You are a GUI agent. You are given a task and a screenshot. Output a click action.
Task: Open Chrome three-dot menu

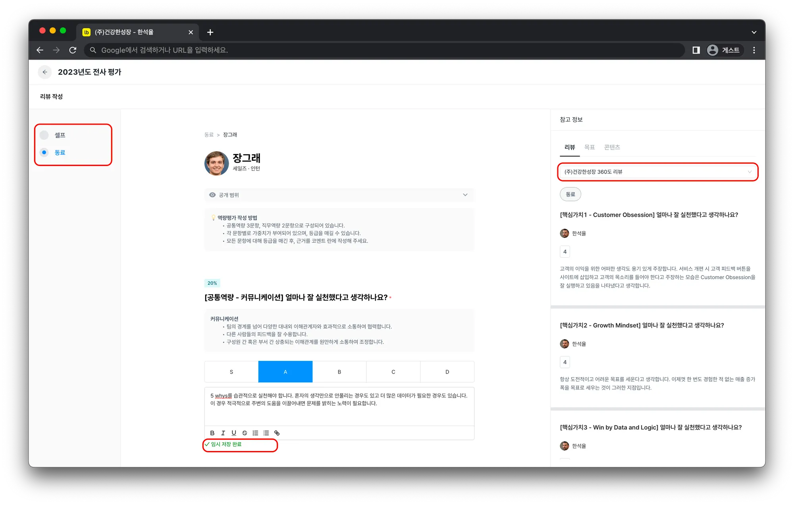click(754, 50)
